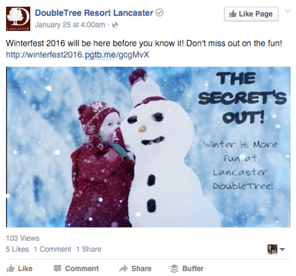The width and height of the screenshot is (296, 276).
Task: Click the Buffer action label
Action: [x=193, y=269]
